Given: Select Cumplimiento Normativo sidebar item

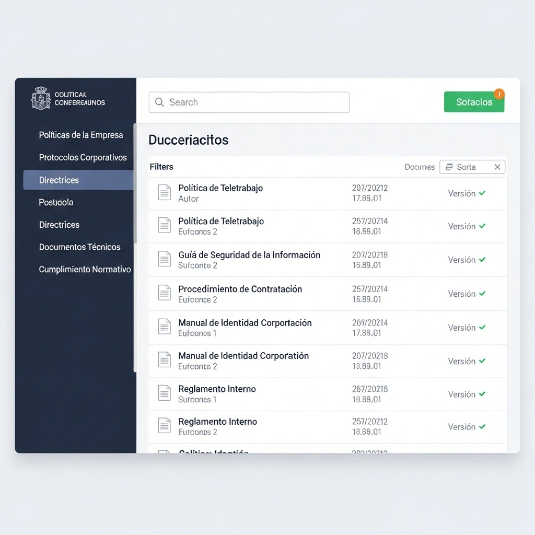Looking at the screenshot, I should [85, 269].
